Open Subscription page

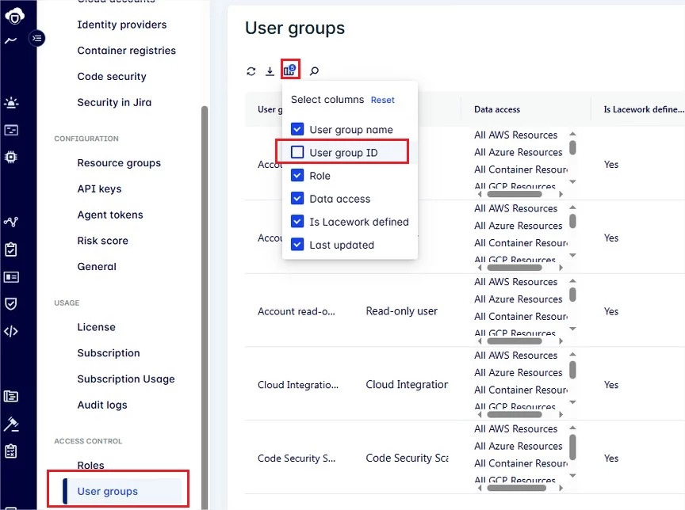tap(109, 353)
